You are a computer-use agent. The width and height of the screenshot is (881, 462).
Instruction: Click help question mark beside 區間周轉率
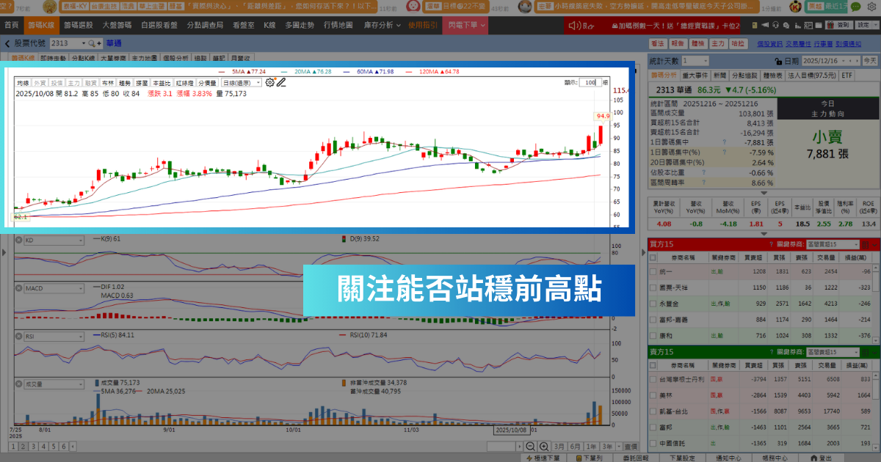[x=703, y=182]
